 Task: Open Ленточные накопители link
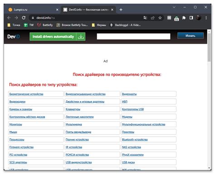click(79, 117)
